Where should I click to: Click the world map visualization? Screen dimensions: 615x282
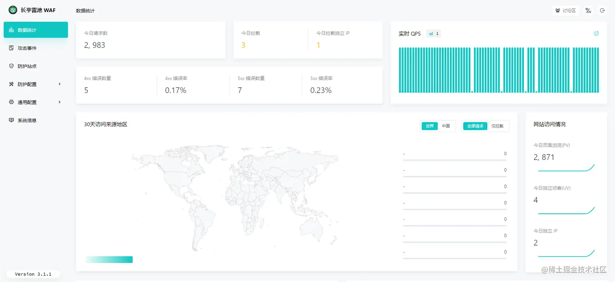[235, 197]
